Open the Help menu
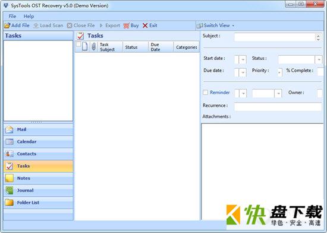The height and width of the screenshot is (233, 327). (29, 16)
